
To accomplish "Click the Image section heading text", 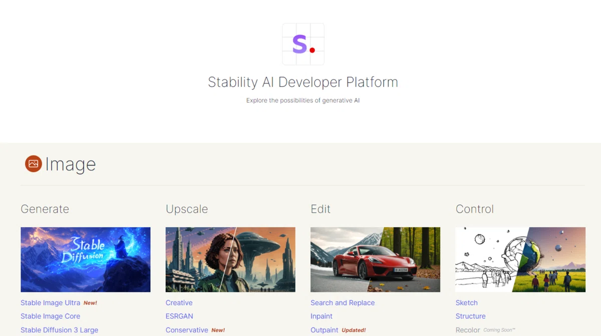I will (x=71, y=164).
